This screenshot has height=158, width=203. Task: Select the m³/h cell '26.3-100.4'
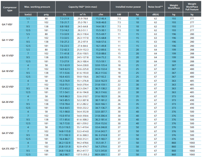[83, 61]
